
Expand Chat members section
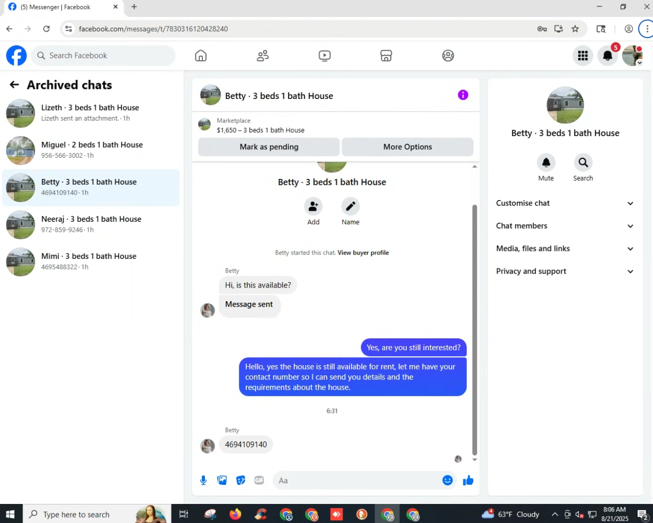pos(565,226)
